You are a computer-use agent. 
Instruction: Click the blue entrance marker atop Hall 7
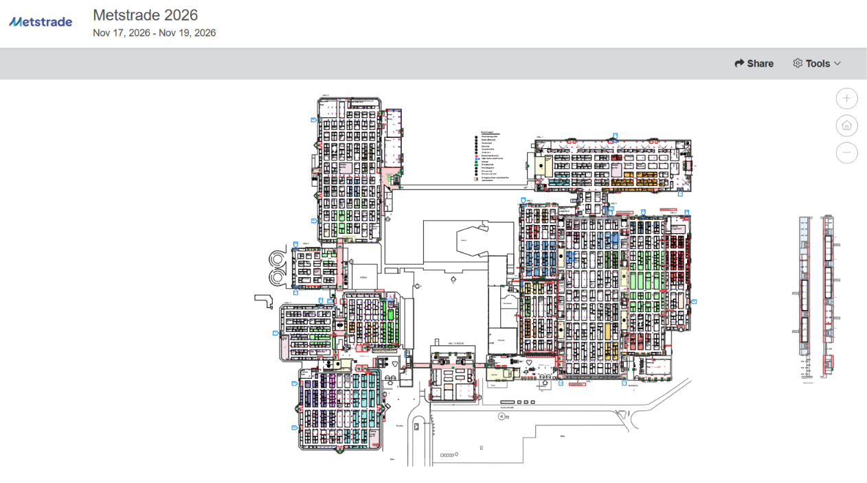coord(616,136)
